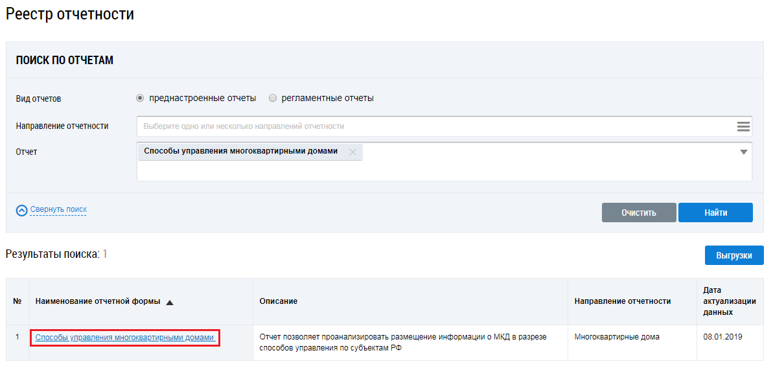Click the Описание column header
The height and width of the screenshot is (368, 773).
pos(279,302)
